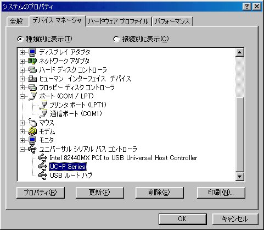Click the device list scrollbar down arrow
264x230 pixels.
(x=239, y=177)
